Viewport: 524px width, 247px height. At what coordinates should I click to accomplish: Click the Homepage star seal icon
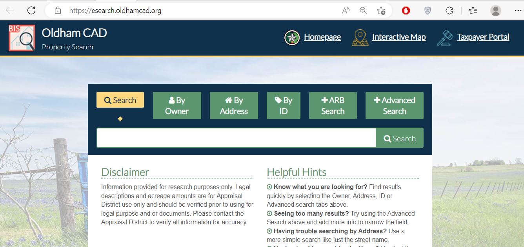tap(292, 38)
